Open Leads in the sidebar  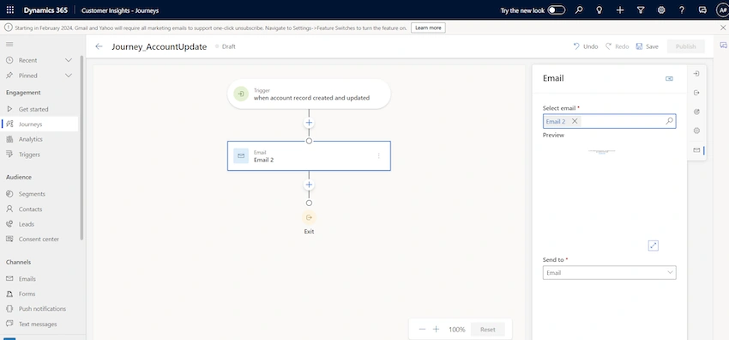[39, 224]
